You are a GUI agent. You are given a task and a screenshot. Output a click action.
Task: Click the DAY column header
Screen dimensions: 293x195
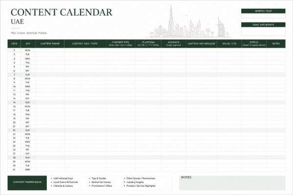28,44
